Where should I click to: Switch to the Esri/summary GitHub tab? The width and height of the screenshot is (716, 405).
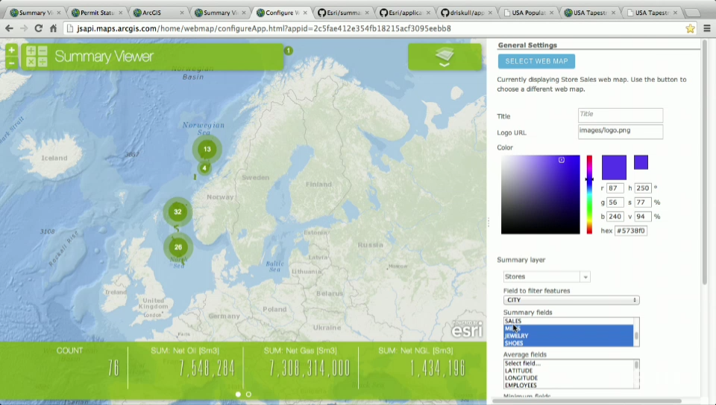[x=342, y=13]
